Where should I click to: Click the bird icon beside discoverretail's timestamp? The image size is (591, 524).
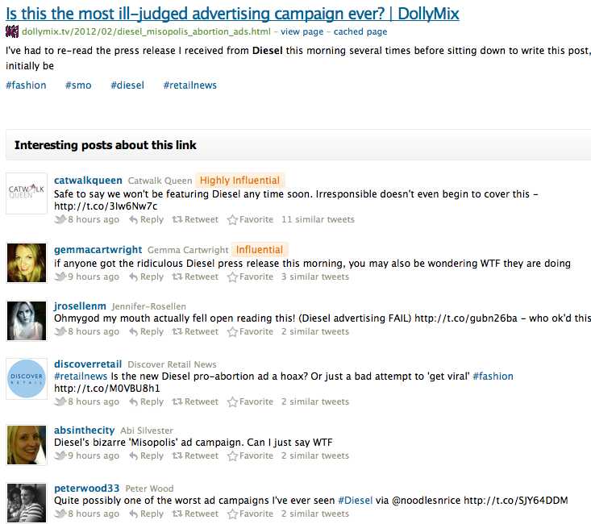[60, 401]
